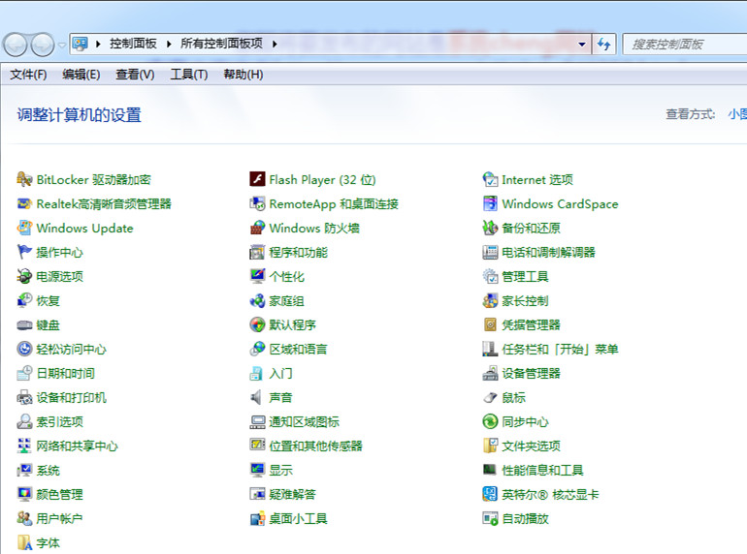Open the 设备管理器 icon
This screenshot has height=554, width=747.
[490, 373]
